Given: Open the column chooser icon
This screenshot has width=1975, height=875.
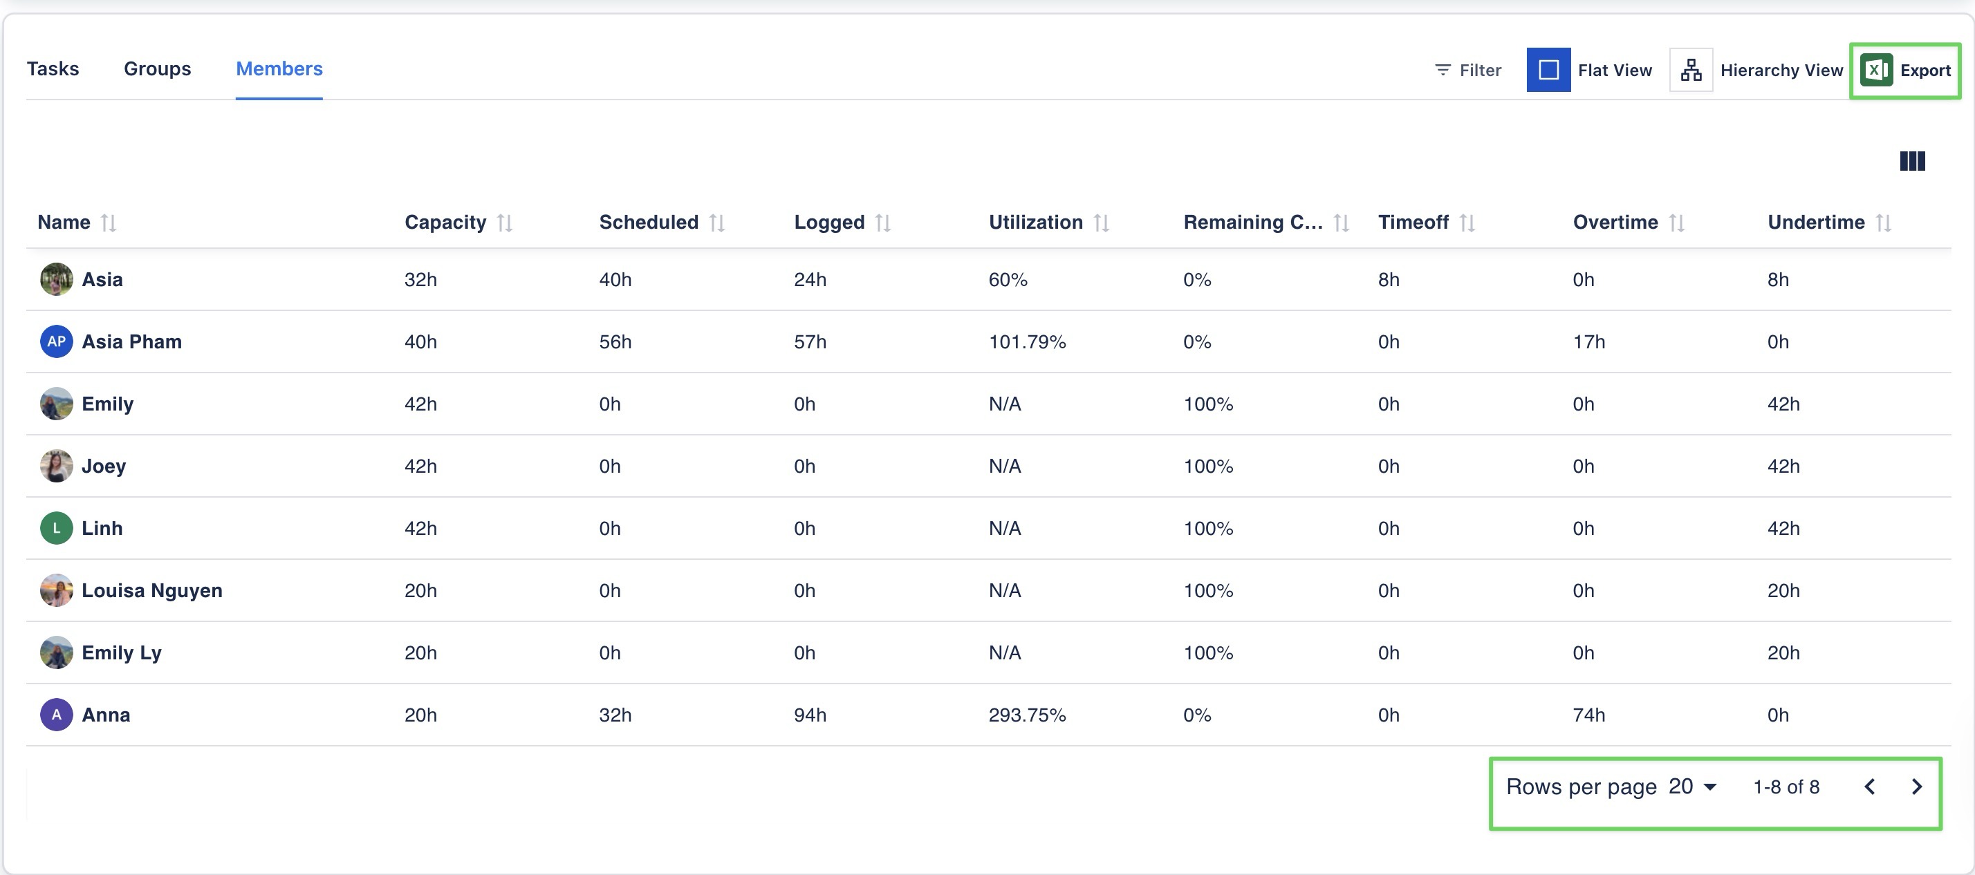Looking at the screenshot, I should tap(1912, 161).
